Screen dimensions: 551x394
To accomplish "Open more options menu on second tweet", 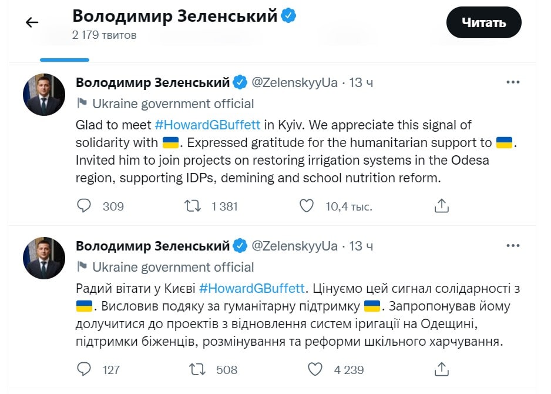I will click(512, 246).
